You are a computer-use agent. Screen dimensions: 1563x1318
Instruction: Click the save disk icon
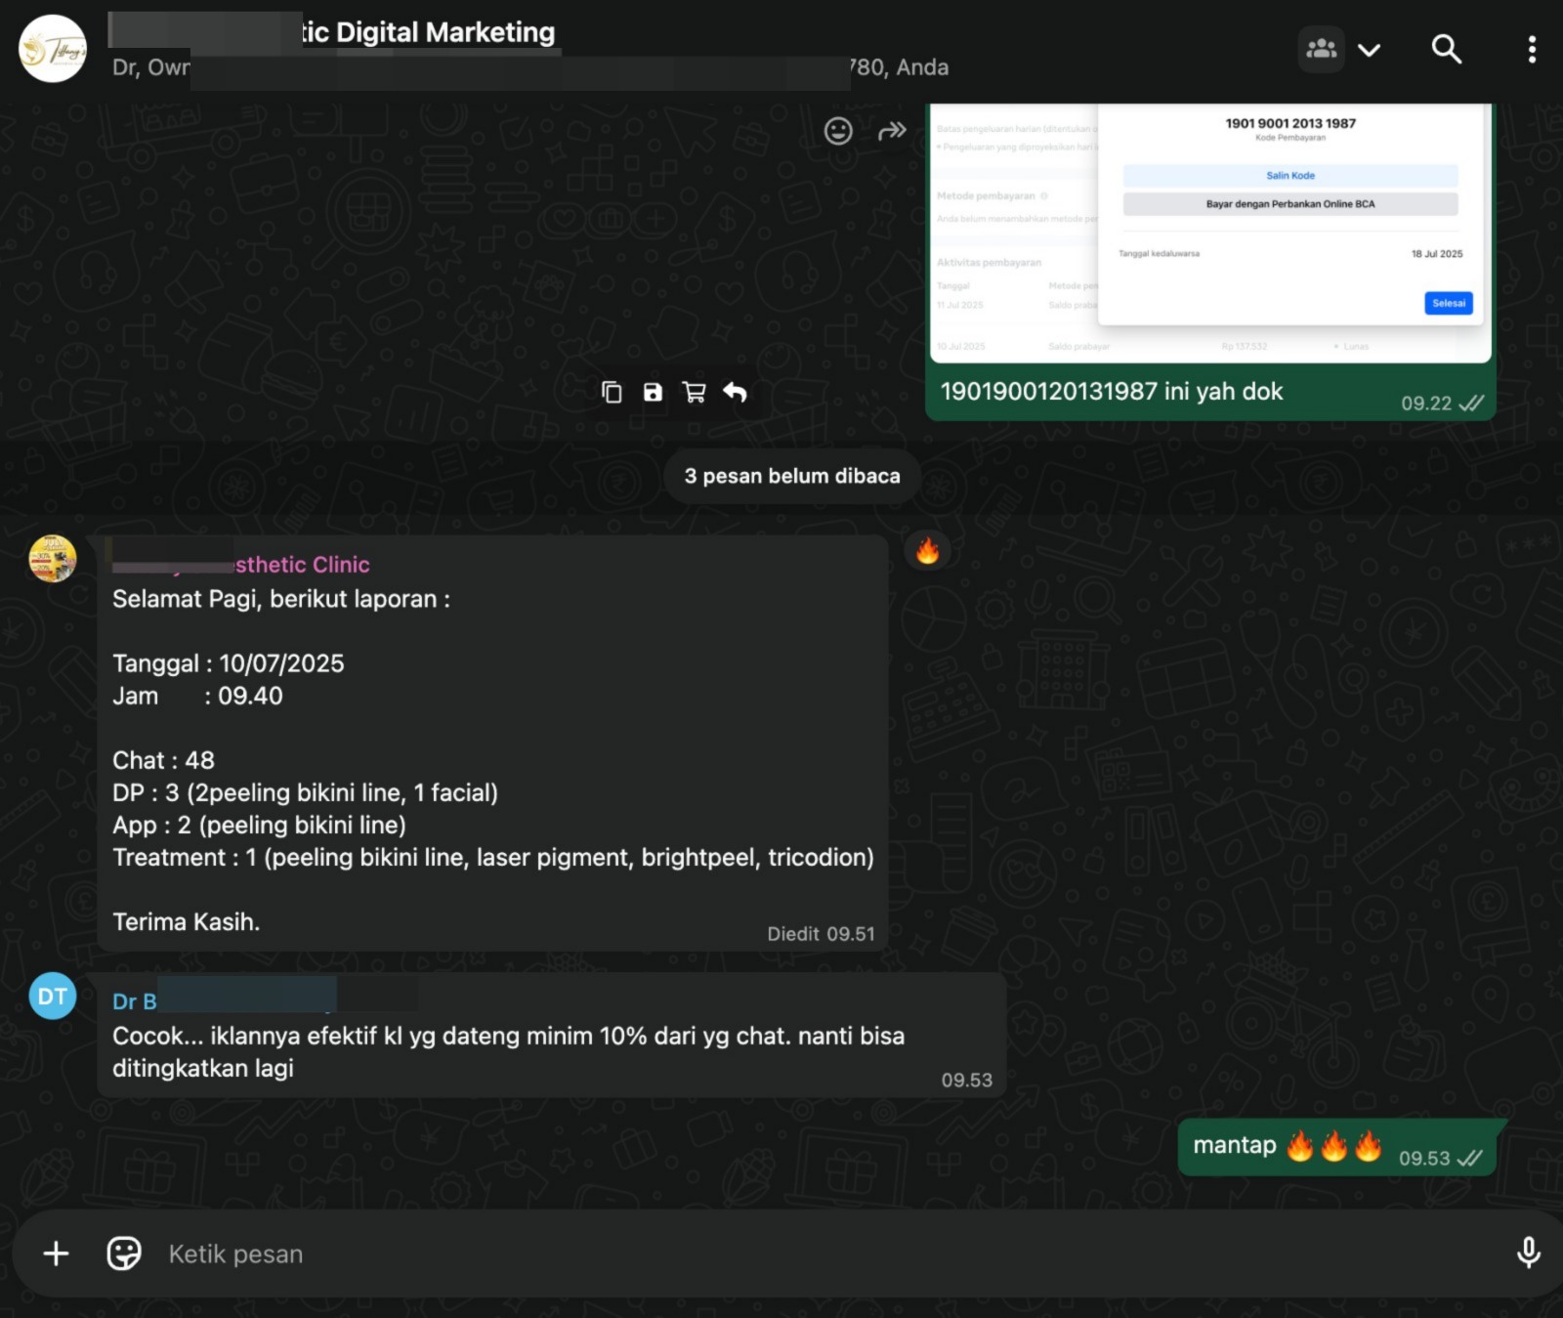(x=653, y=393)
